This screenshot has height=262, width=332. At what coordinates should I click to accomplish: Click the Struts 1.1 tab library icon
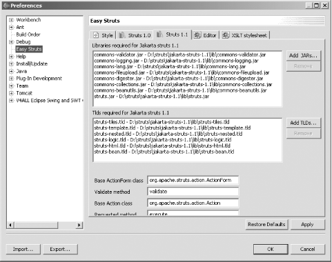pos(159,34)
